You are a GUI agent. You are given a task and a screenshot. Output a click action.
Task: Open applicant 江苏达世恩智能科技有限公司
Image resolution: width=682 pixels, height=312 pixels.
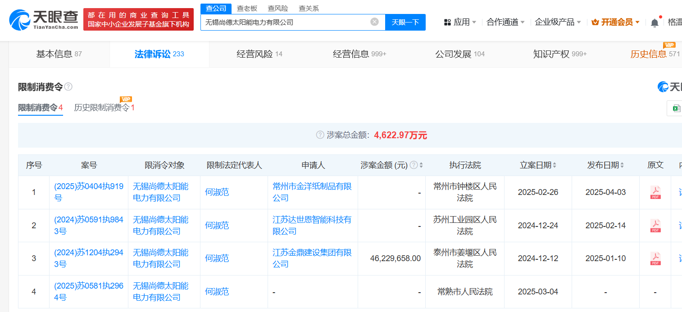312,226
